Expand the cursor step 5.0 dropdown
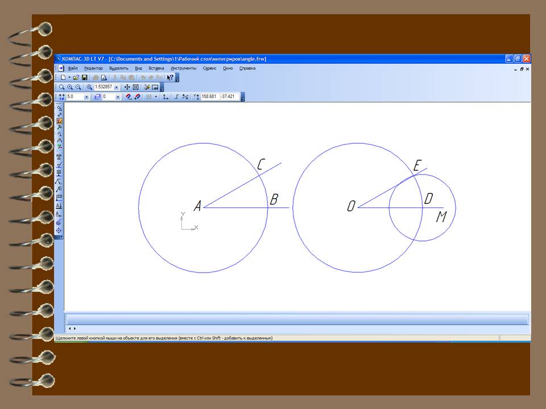 click(86, 97)
